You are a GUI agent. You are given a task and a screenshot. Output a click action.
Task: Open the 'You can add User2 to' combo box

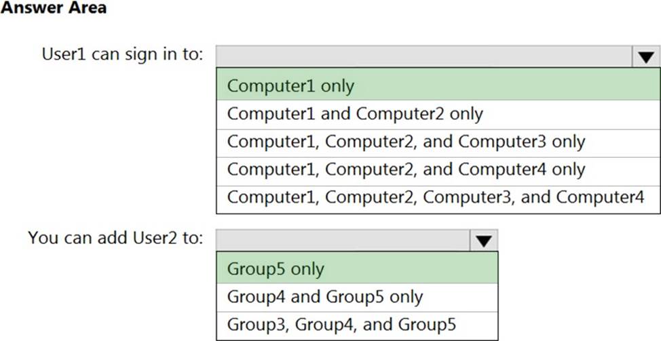(343, 240)
